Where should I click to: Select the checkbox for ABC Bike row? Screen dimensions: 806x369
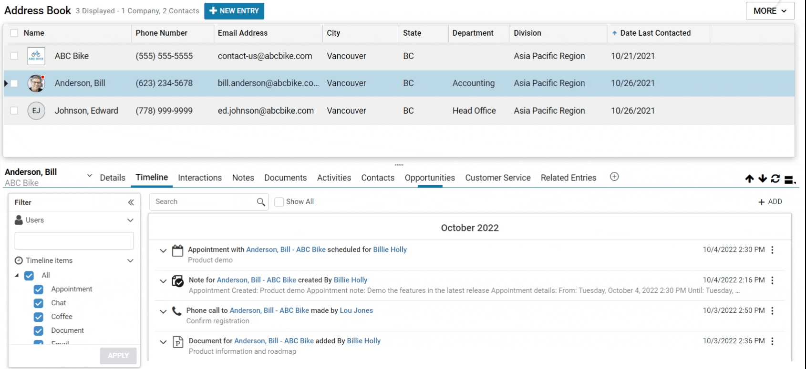pos(14,56)
